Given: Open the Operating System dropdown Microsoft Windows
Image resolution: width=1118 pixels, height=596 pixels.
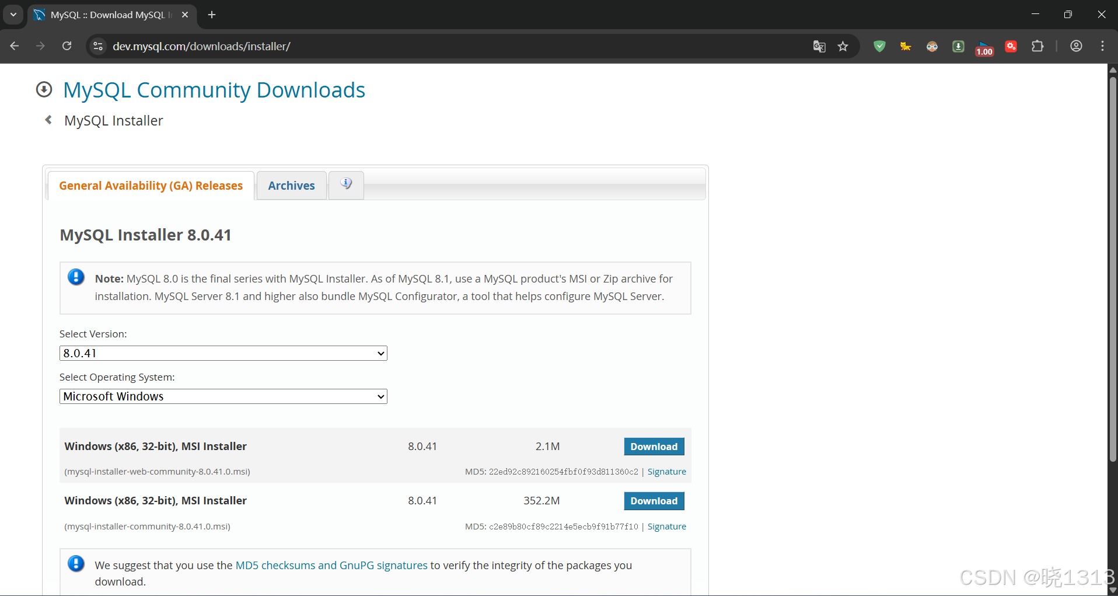Looking at the screenshot, I should click(223, 396).
